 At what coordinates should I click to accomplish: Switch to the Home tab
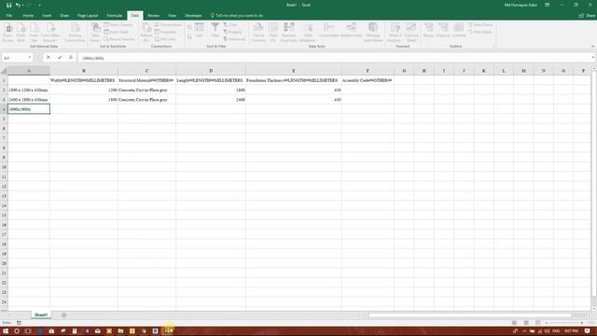tap(28, 16)
